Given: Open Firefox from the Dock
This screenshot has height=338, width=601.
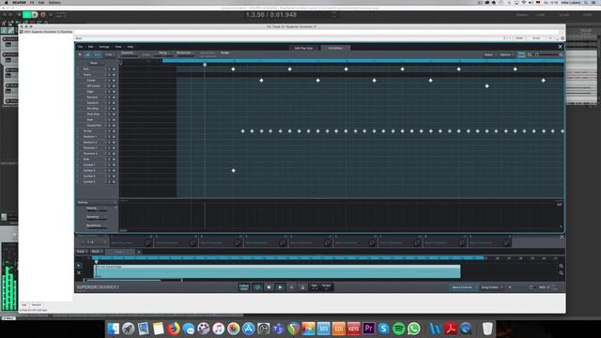Looking at the screenshot, I should (x=173, y=329).
